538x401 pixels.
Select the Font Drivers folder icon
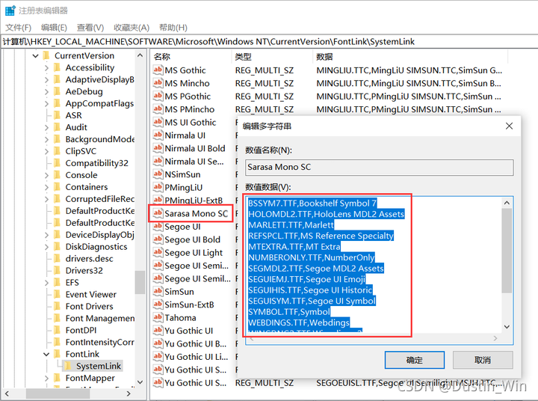pos(58,306)
